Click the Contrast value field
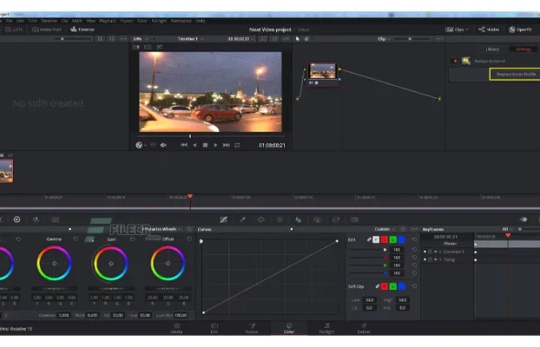540x347 pixels. (x=63, y=315)
